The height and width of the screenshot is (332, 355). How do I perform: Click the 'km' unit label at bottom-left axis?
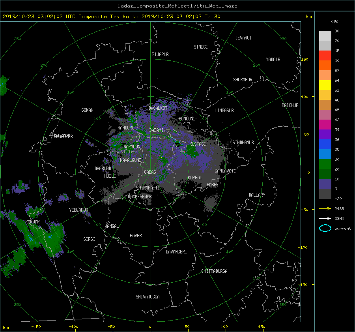(6, 328)
